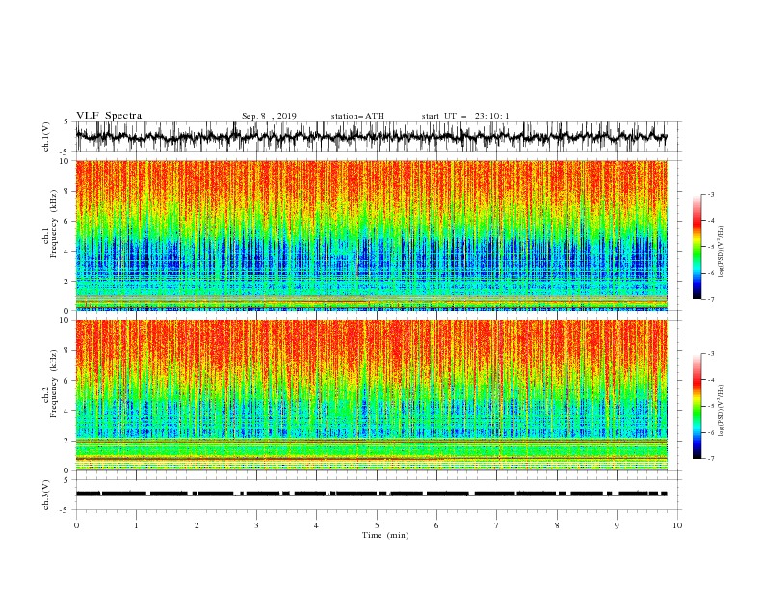763x590 pixels.
Task: Click inside the ch.2 spectrogram panel
Action: (x=371, y=395)
